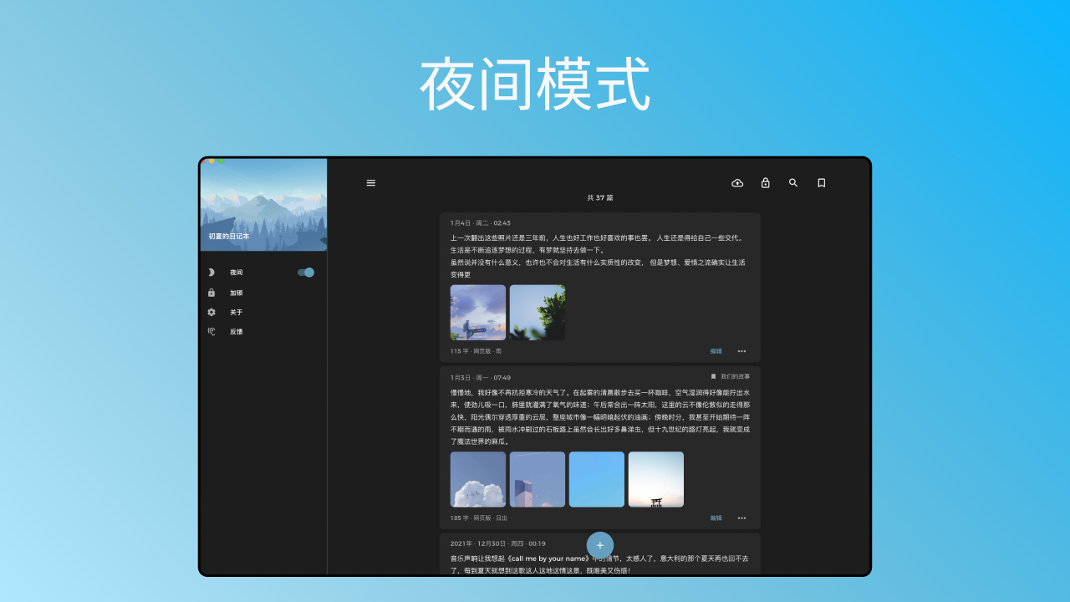Image resolution: width=1070 pixels, height=602 pixels.
Task: Toggle off the 夜间 night mode switch
Action: coord(307,272)
